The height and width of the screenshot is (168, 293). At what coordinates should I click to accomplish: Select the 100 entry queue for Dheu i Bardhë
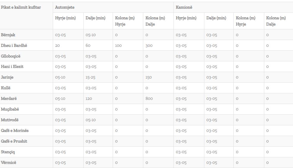click(118, 46)
